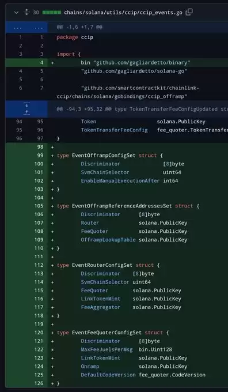
Task: Select 'EventRouterConfigSet' type name
Action: pos(102,265)
